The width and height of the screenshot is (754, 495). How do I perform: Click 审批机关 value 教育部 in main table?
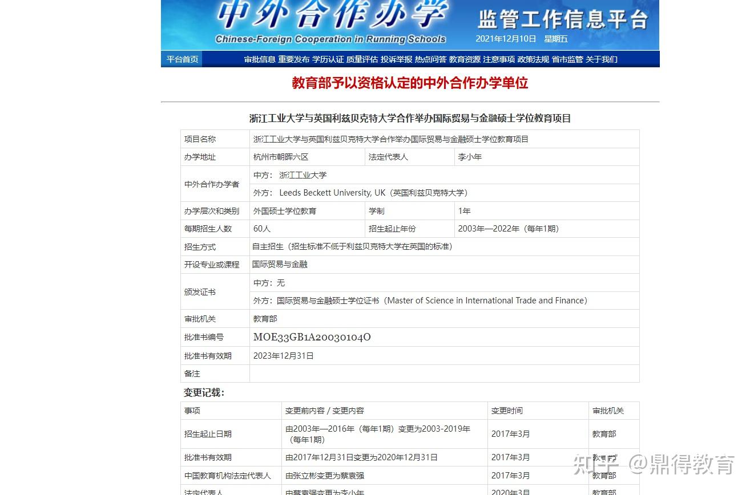coord(265,319)
